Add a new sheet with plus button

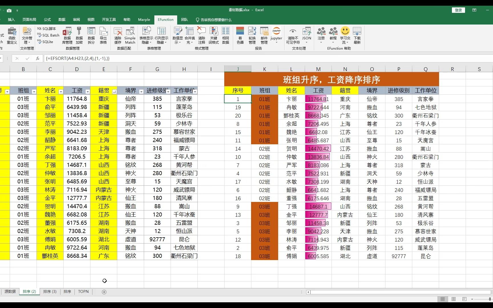point(104,292)
